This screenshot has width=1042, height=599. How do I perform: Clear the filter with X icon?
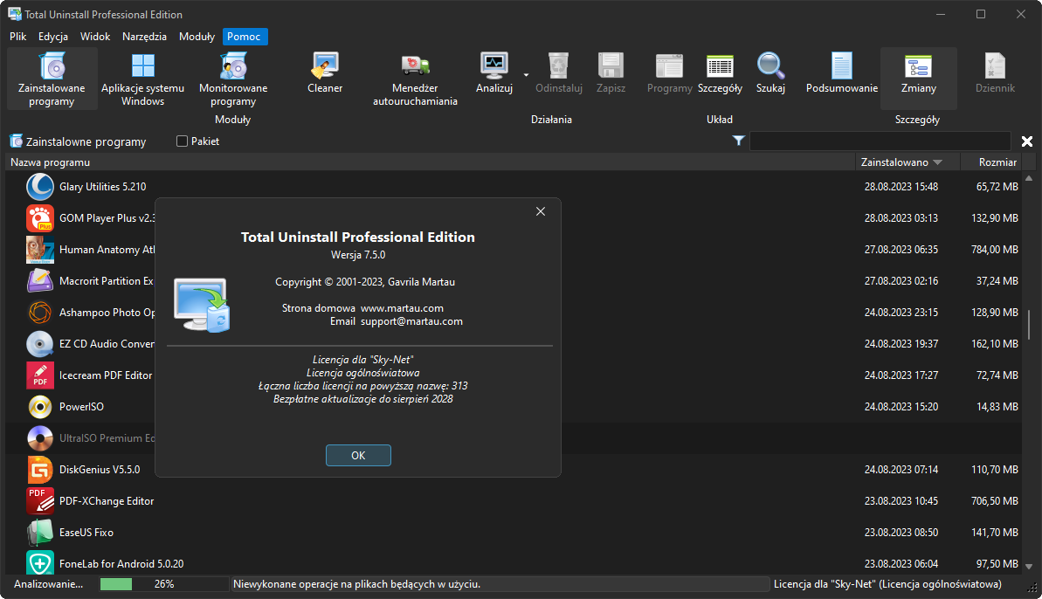click(x=1027, y=141)
